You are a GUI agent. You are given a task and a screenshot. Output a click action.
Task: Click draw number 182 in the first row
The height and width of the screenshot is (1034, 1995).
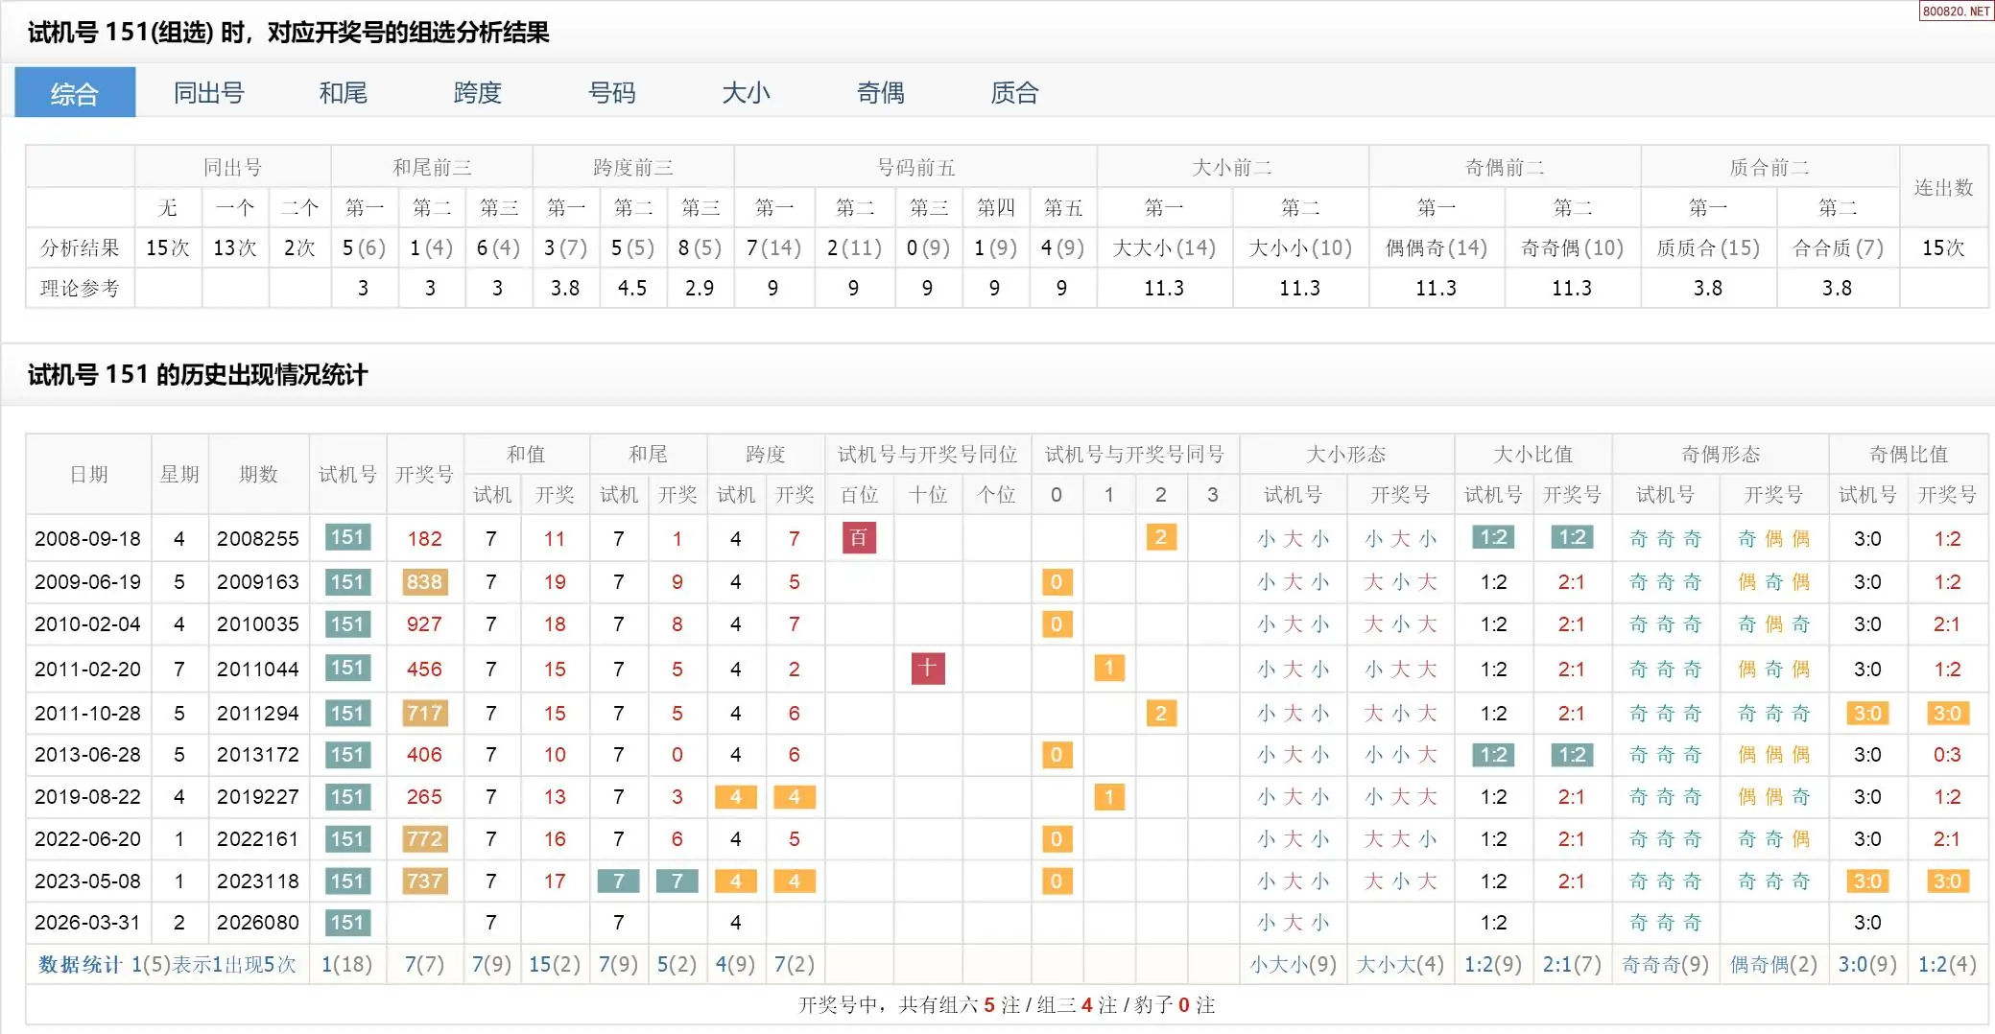[424, 539]
